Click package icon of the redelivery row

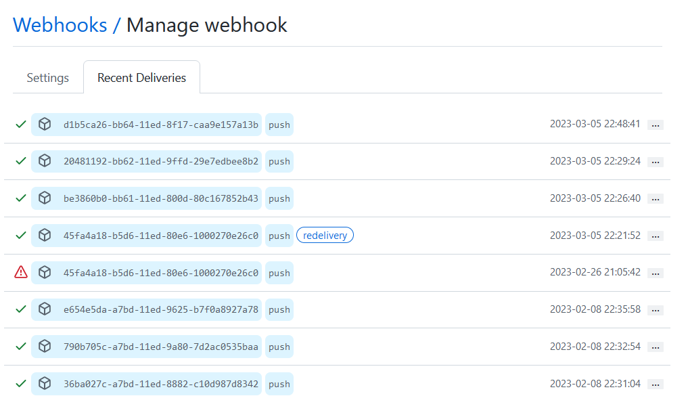(45, 236)
